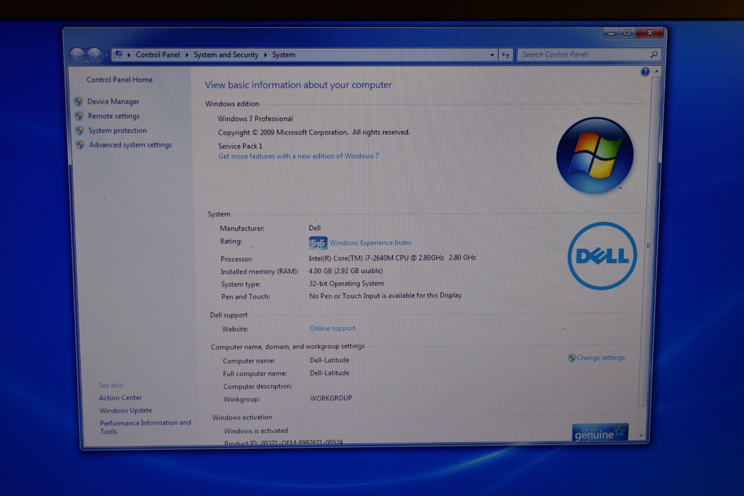744x496 pixels.
Task: Open Windows Update under See also
Action: [126, 410]
